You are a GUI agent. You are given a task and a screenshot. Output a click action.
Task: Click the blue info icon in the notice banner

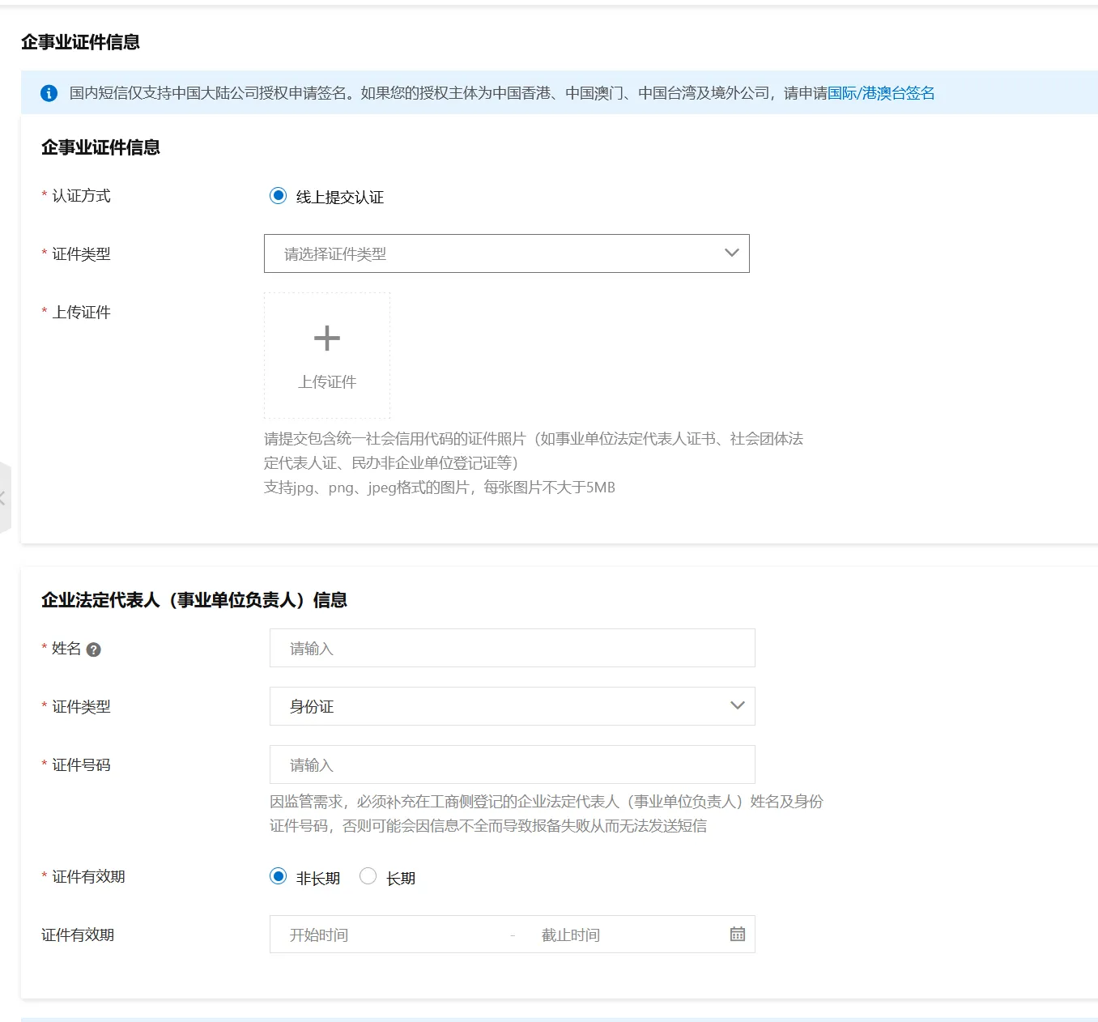(49, 93)
